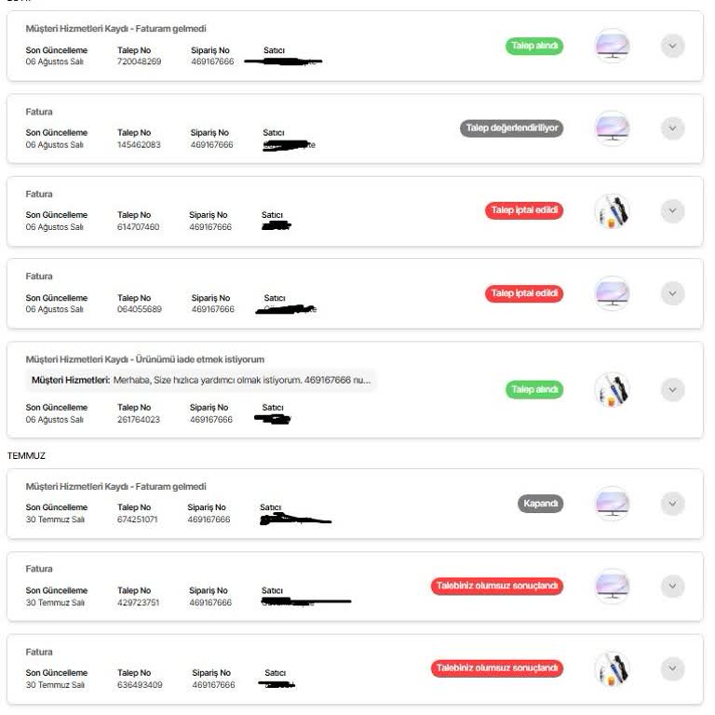Click monitor image on closed request 674251071
The width and height of the screenshot is (715, 715).
click(612, 504)
